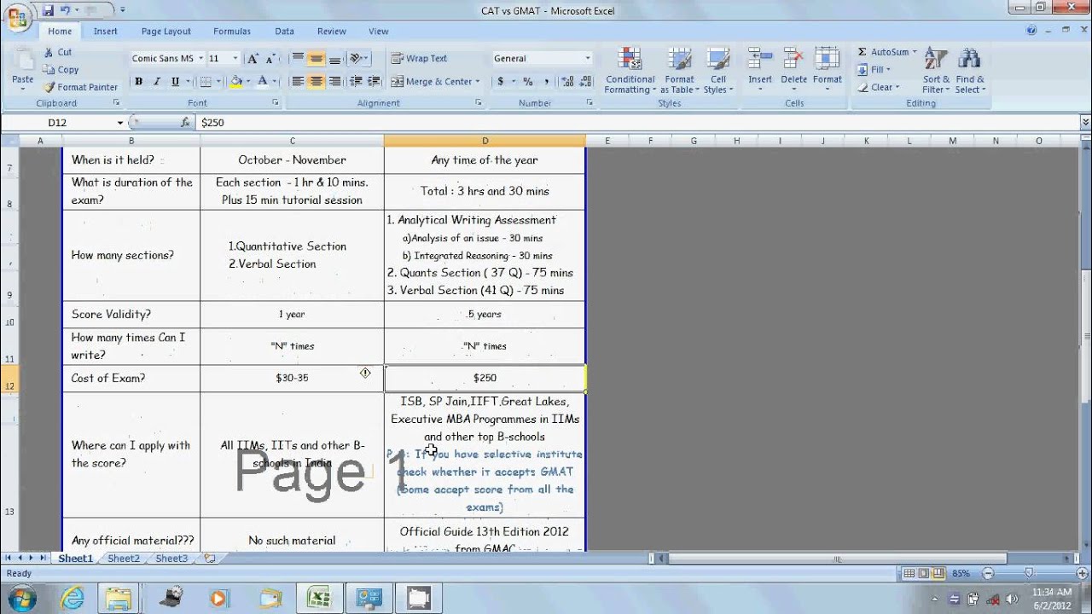Increase font size with Grow Font
Screen dimensions: 1092x614
[253, 59]
